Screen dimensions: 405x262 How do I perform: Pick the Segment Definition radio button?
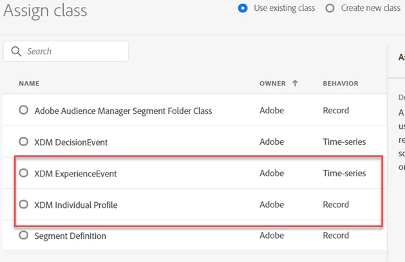24,236
